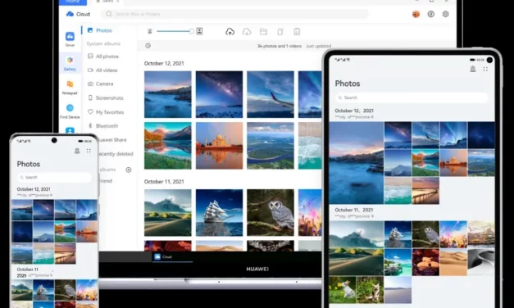Click the small thumbnail size icon
The width and height of the screenshot is (514, 308).
point(149,31)
